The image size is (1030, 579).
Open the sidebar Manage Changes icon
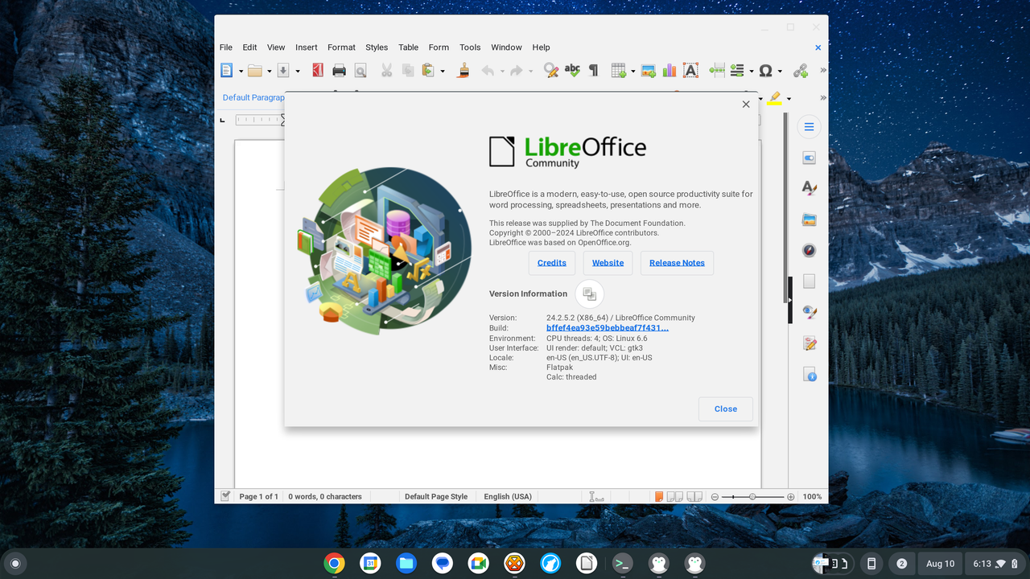[810, 343]
